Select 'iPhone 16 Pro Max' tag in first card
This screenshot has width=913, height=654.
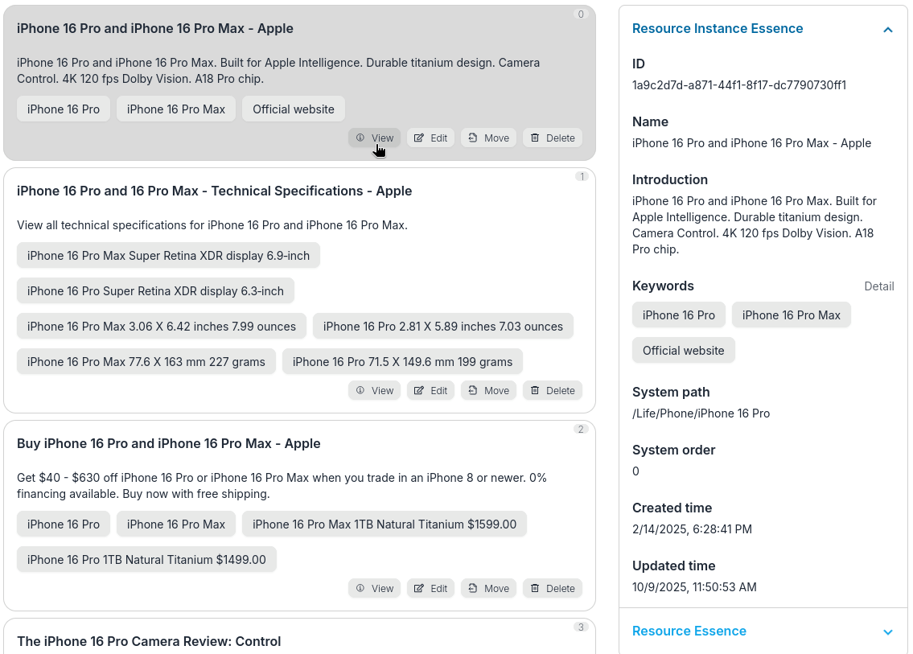pos(176,109)
